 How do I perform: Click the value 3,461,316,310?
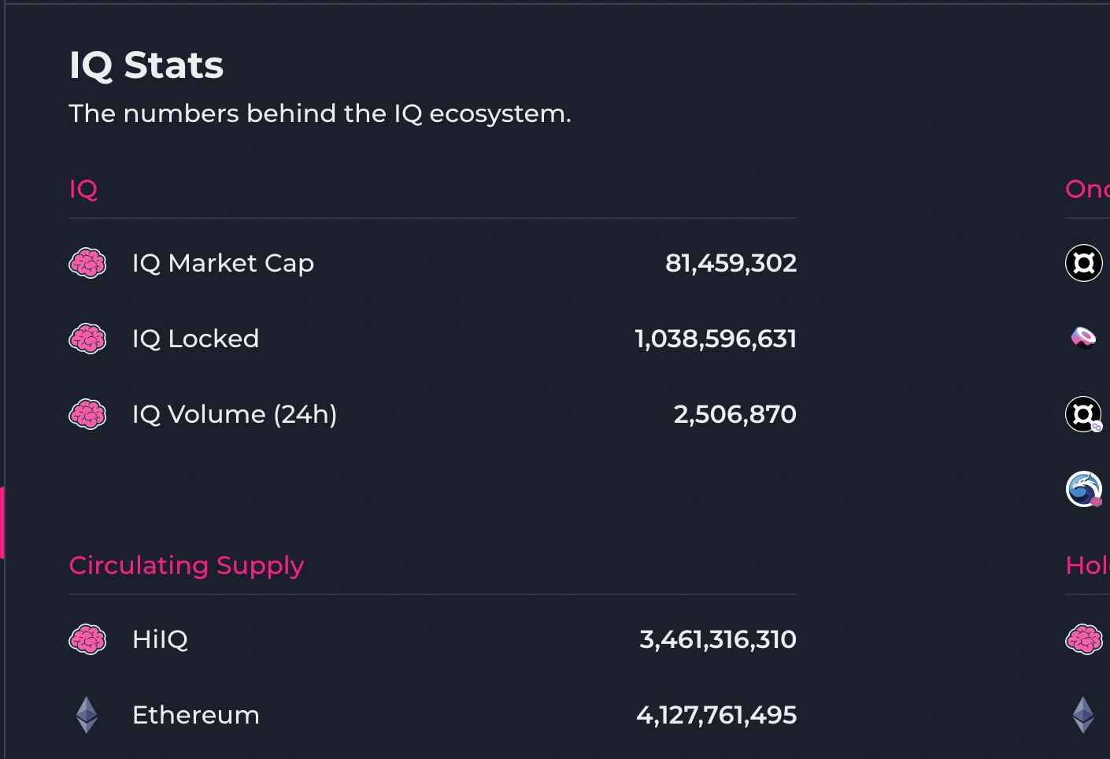[x=718, y=639]
